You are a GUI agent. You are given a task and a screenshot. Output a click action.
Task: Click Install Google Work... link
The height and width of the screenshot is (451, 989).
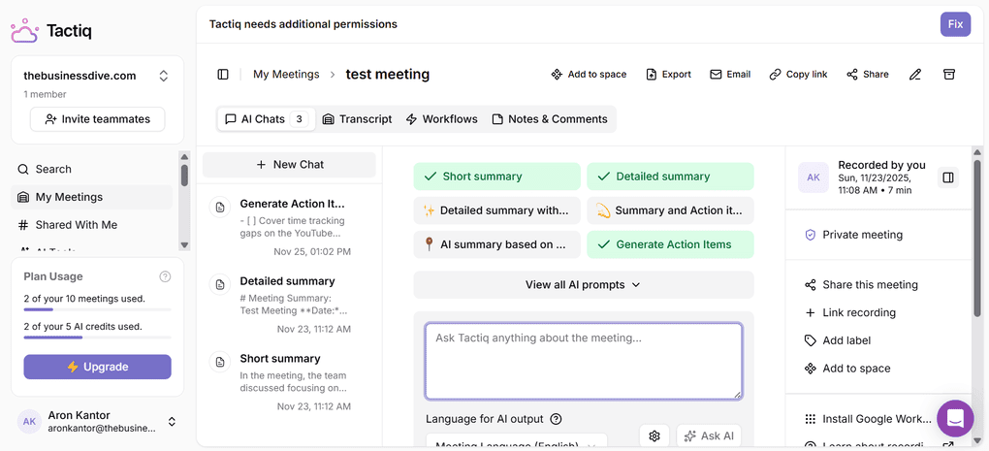[868, 419]
